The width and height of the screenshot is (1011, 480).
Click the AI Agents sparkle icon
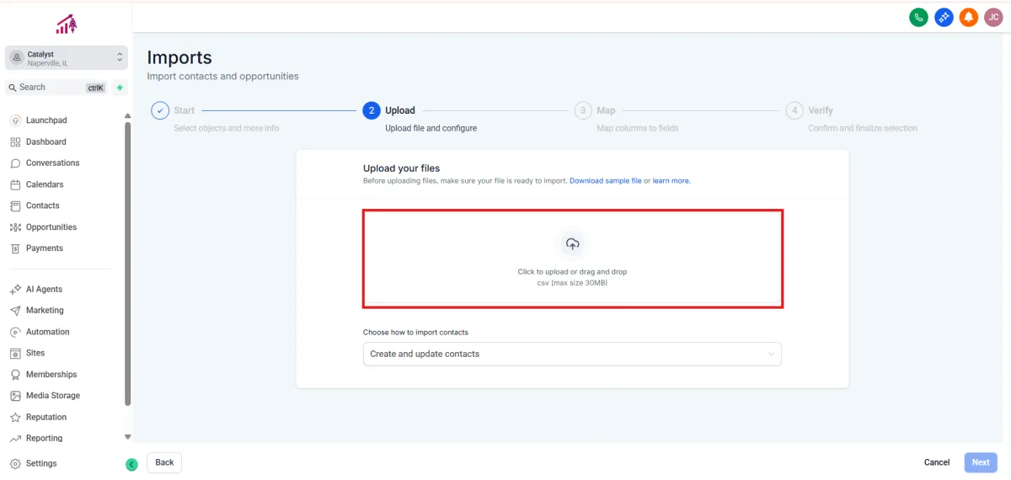pos(15,289)
